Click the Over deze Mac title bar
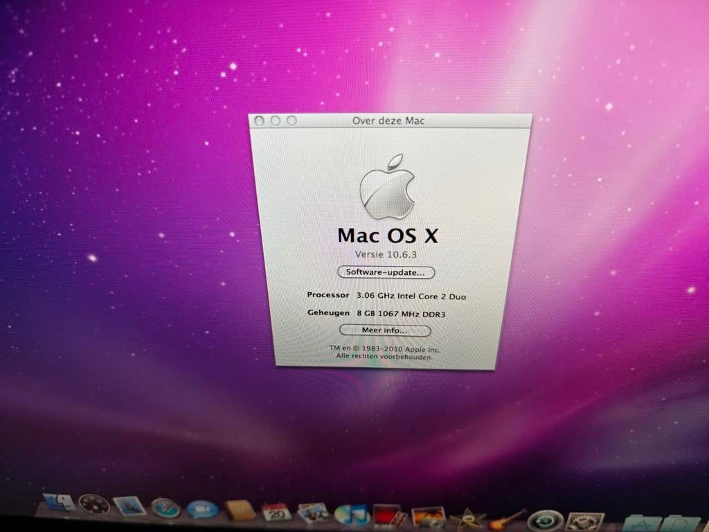 [391, 121]
